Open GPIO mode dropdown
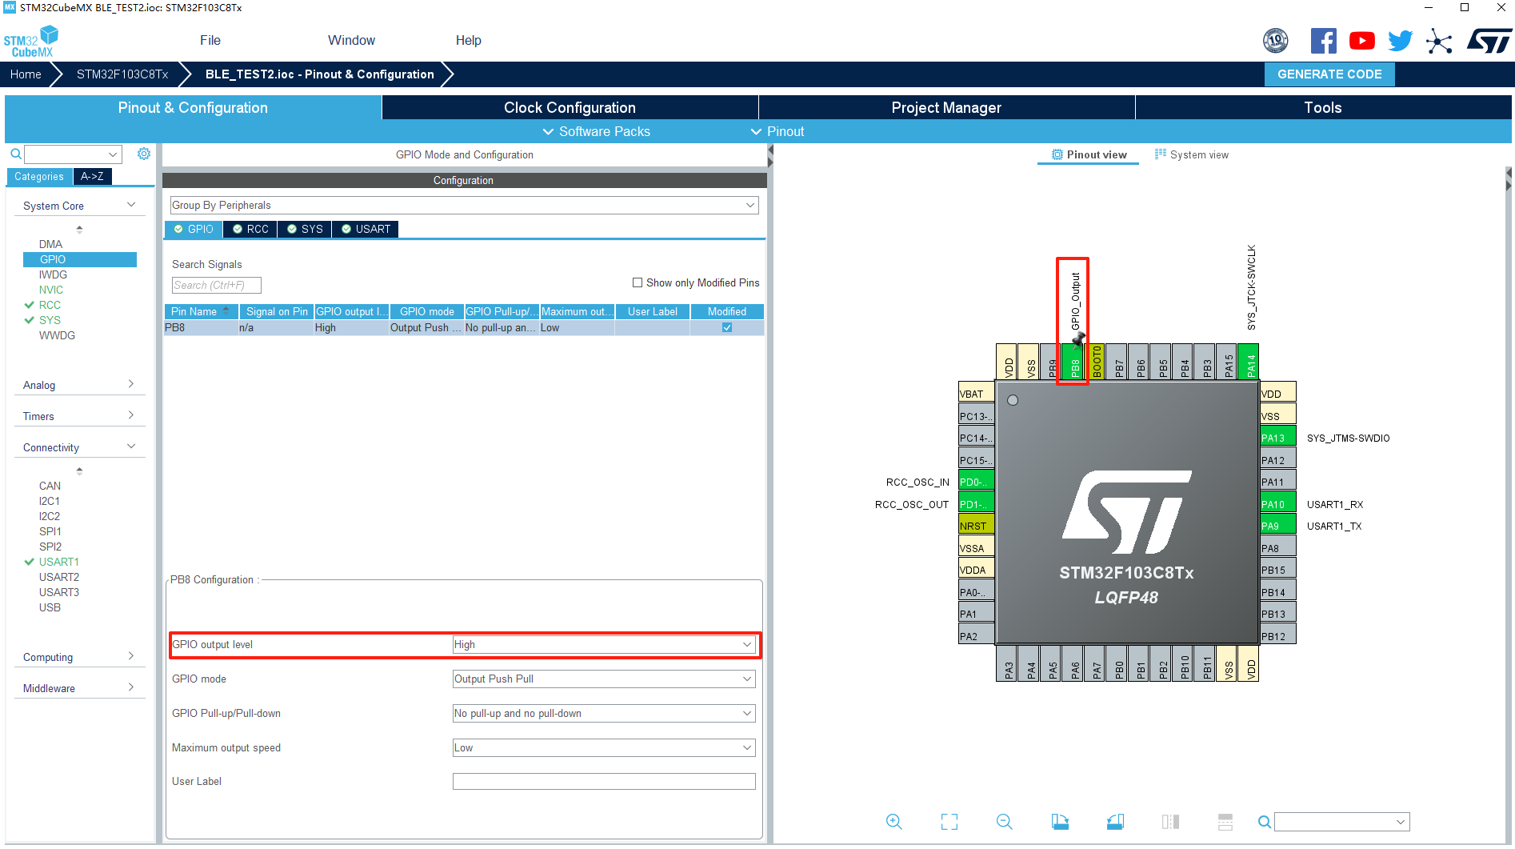The image size is (1515, 849). click(604, 679)
